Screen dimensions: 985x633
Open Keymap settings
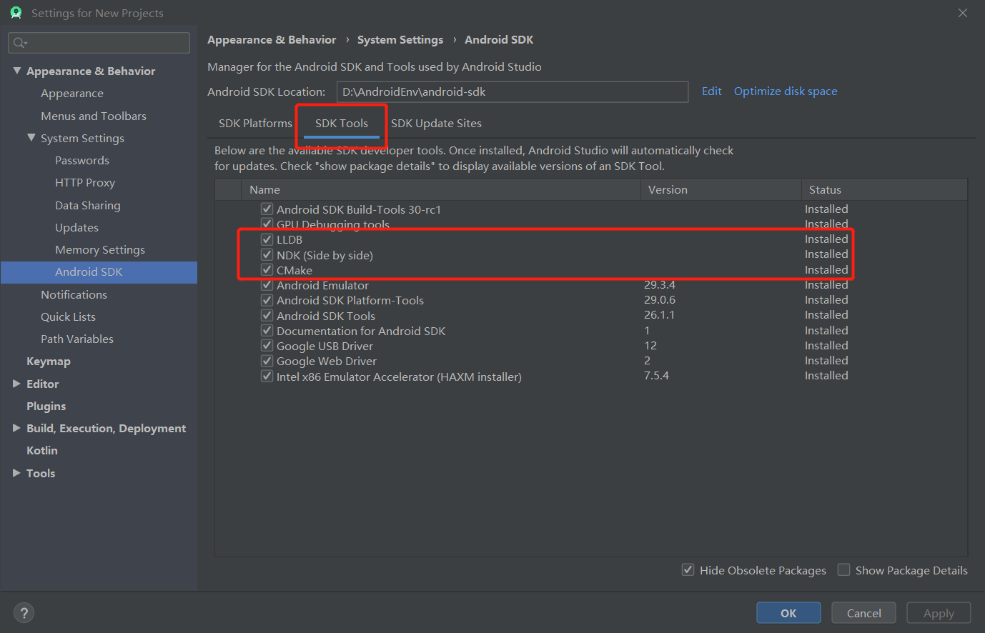[49, 362]
